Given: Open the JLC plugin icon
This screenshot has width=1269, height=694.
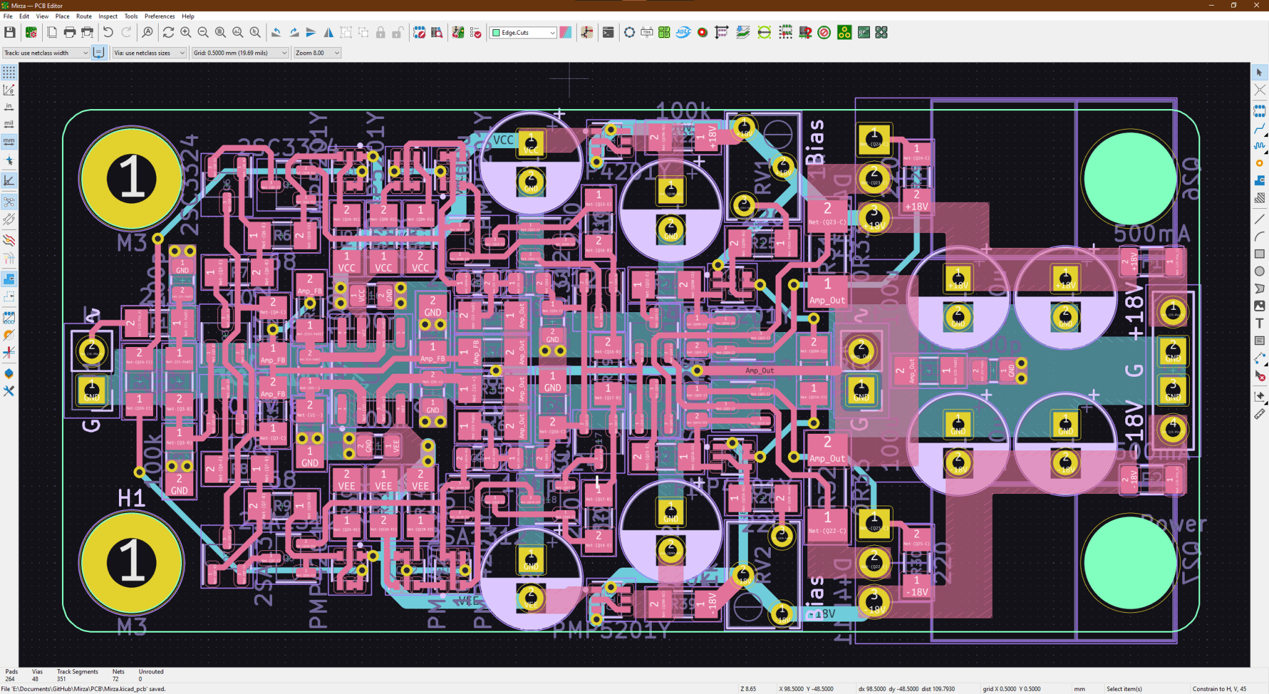Looking at the screenshot, I should [x=683, y=32].
